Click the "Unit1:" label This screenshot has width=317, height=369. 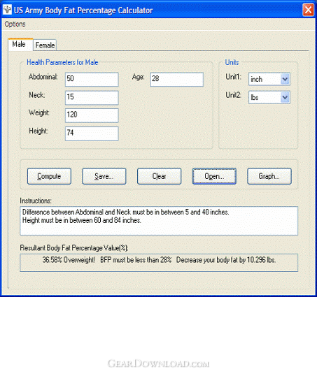point(233,77)
